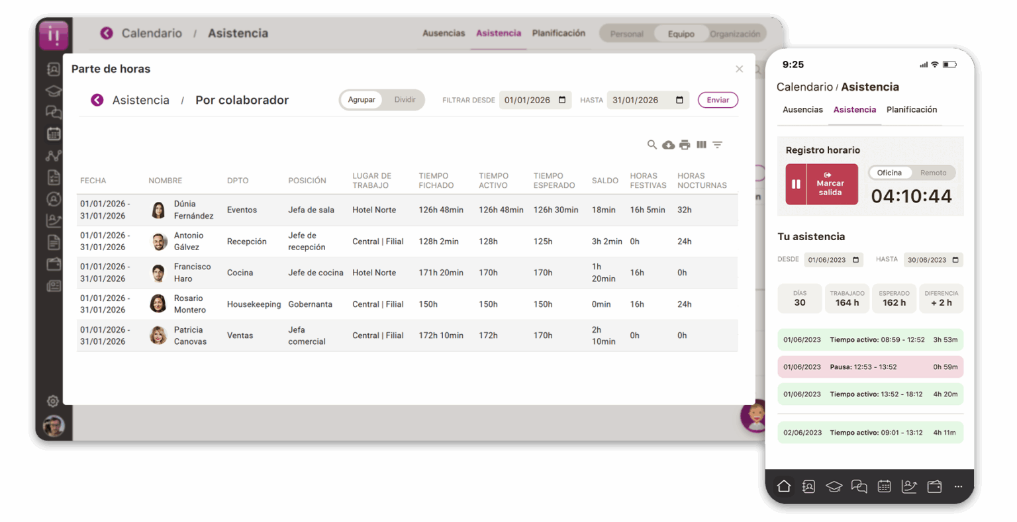Tap the graduation cap icon in the mobile bottom bar

point(834,486)
